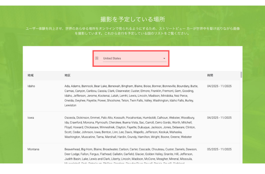Select the 時間 column header
Screen dimensions: 265x174
click(x=210, y=76)
